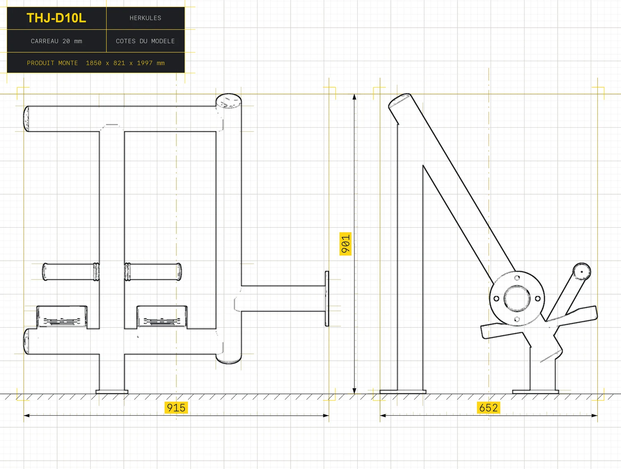Click the CARREAU 20 mm scale cell
The height and width of the screenshot is (469, 621).
pos(57,41)
